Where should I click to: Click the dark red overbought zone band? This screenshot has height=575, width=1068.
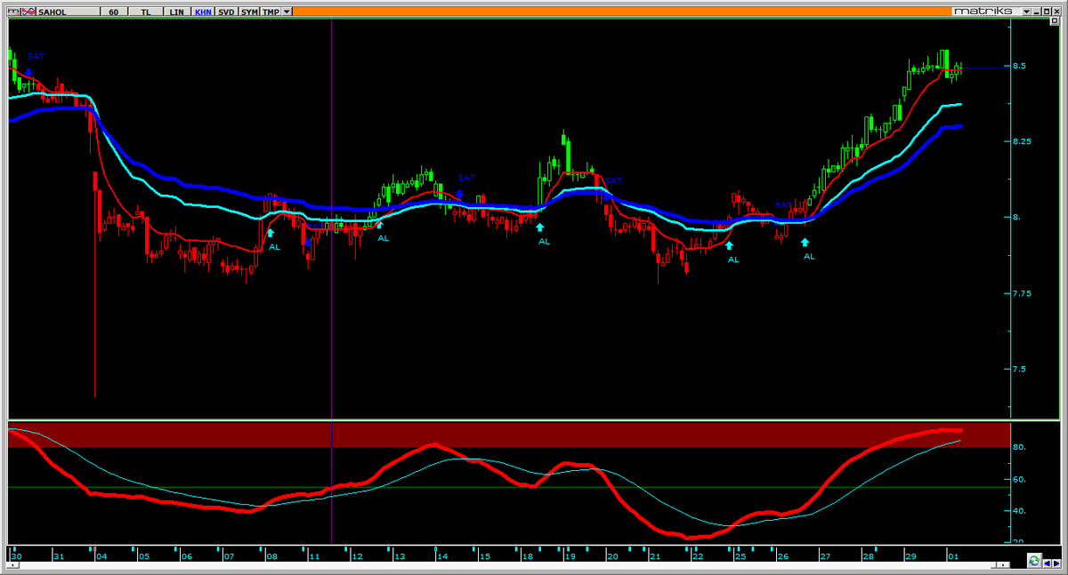(x=509, y=435)
